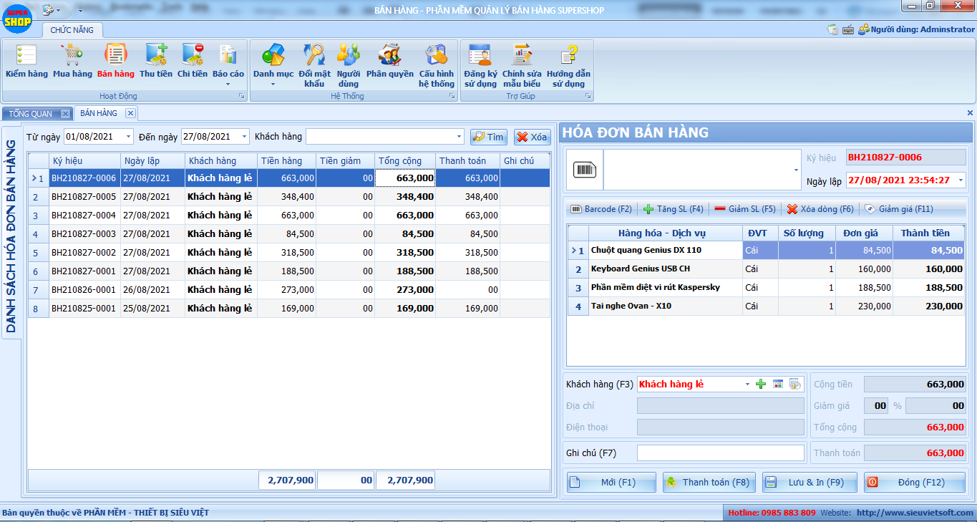
Task: Open the Khách hàng filter combo box
Action: 459,137
